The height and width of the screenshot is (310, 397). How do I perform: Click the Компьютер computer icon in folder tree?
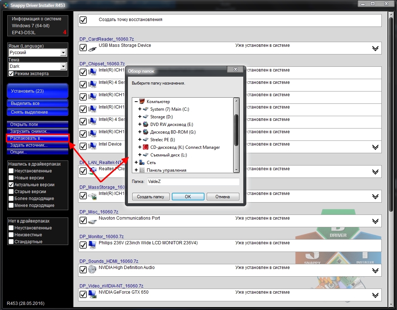tap(142, 102)
